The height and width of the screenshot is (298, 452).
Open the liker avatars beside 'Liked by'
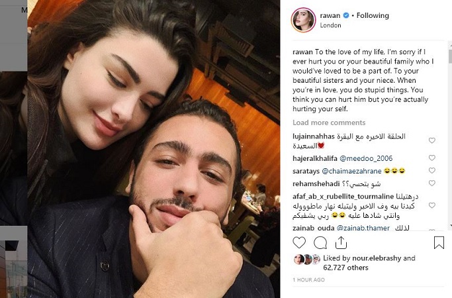point(306,260)
